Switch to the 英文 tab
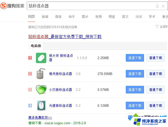 [x=125, y=17]
